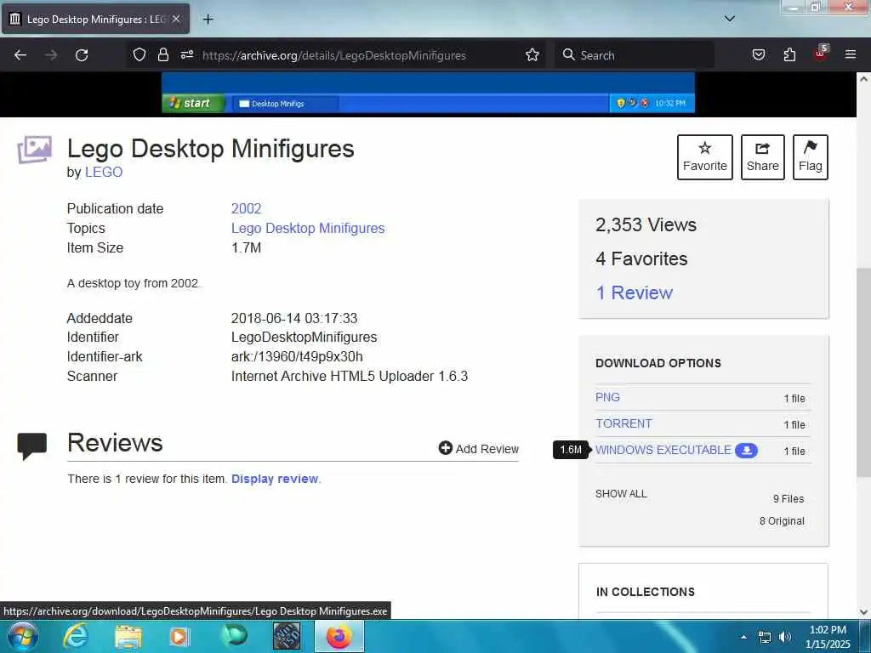This screenshot has width=871, height=653.
Task: Open site permissions icon in address bar
Action: (187, 55)
